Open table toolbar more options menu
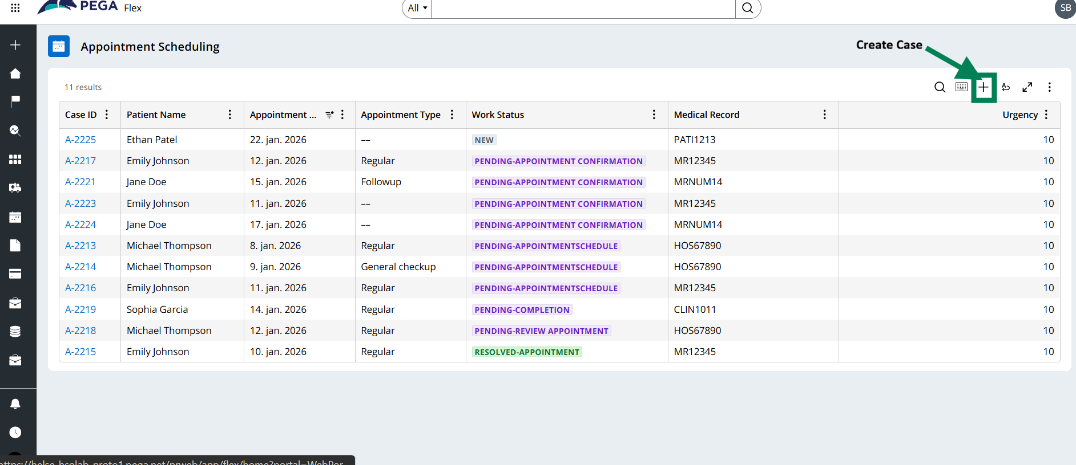Image resolution: width=1076 pixels, height=465 pixels. click(x=1049, y=87)
